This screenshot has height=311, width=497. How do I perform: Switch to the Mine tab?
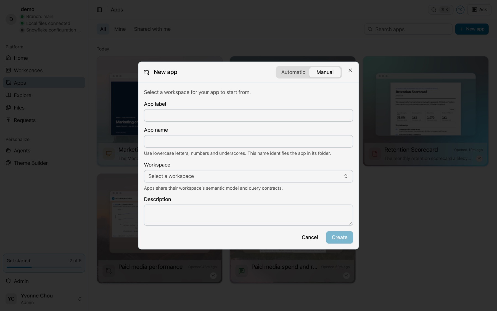coord(120,29)
